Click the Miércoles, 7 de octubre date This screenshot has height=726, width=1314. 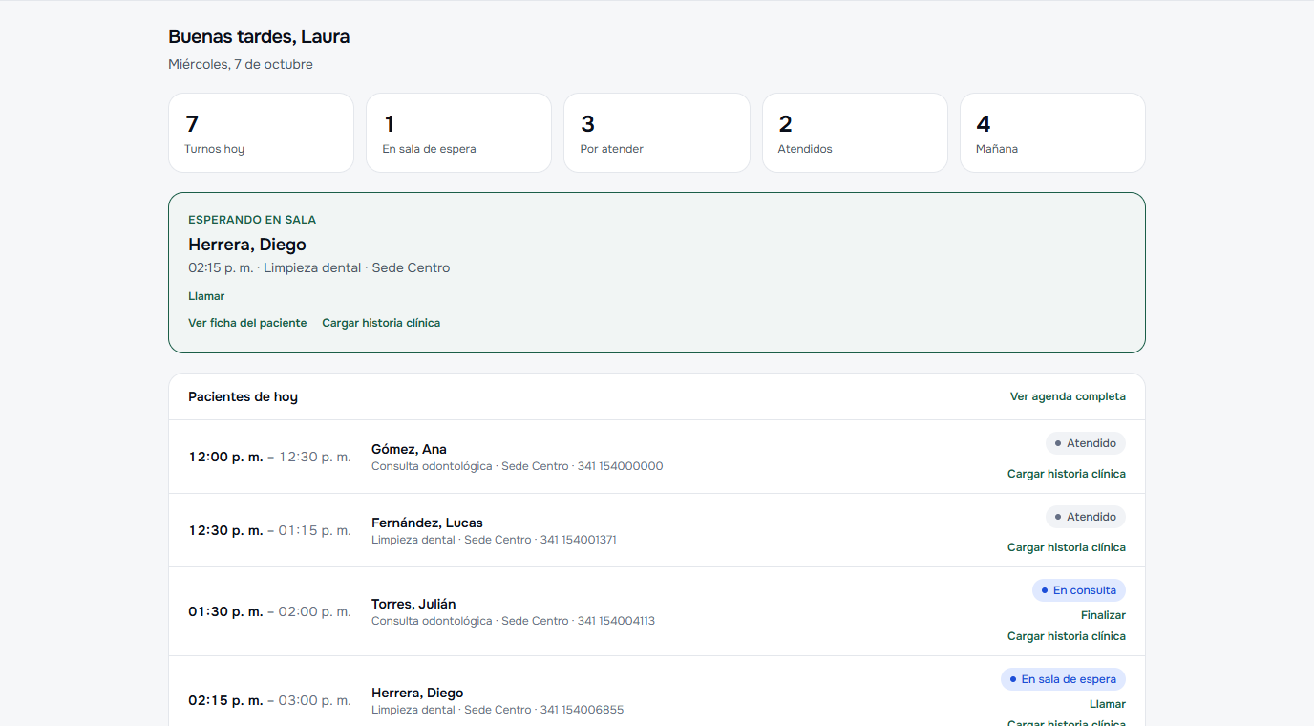pos(241,65)
